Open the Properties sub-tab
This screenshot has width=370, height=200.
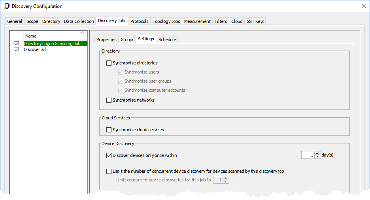click(106, 40)
